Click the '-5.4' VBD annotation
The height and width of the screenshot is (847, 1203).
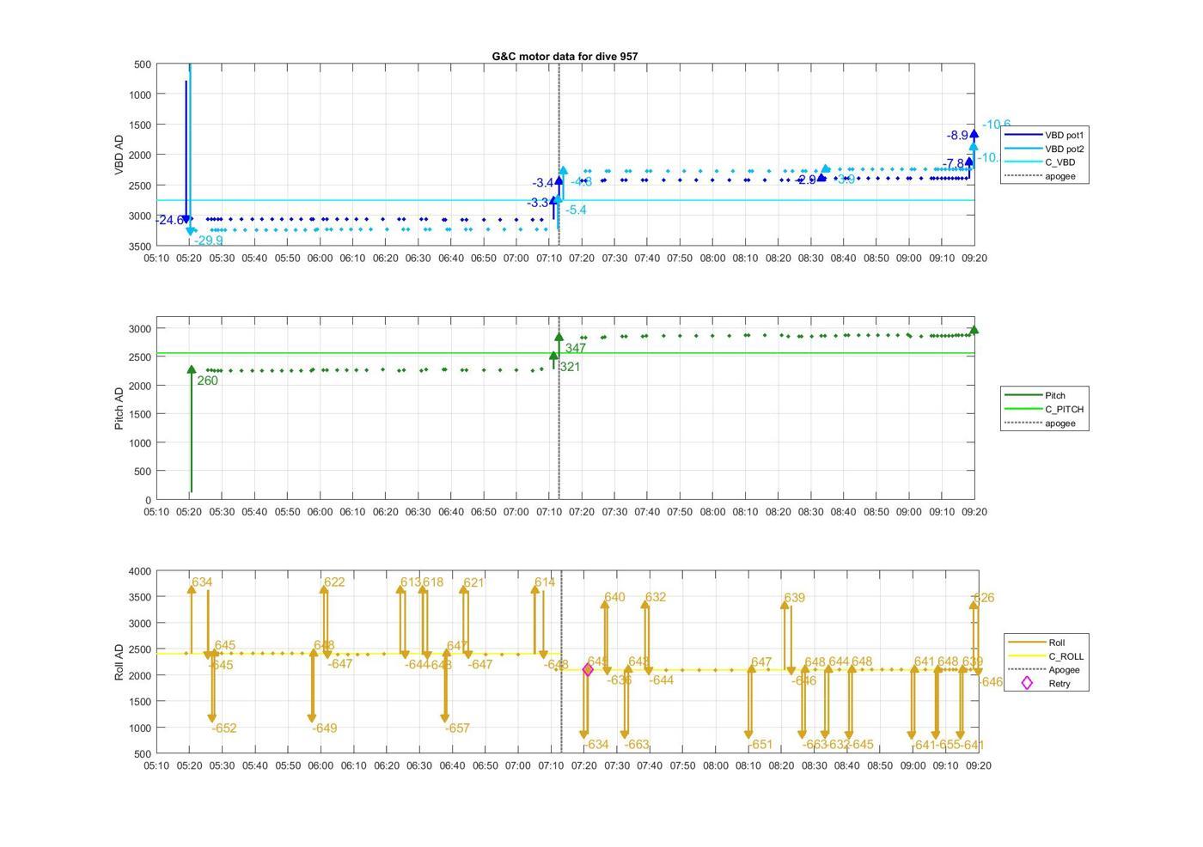coord(576,210)
